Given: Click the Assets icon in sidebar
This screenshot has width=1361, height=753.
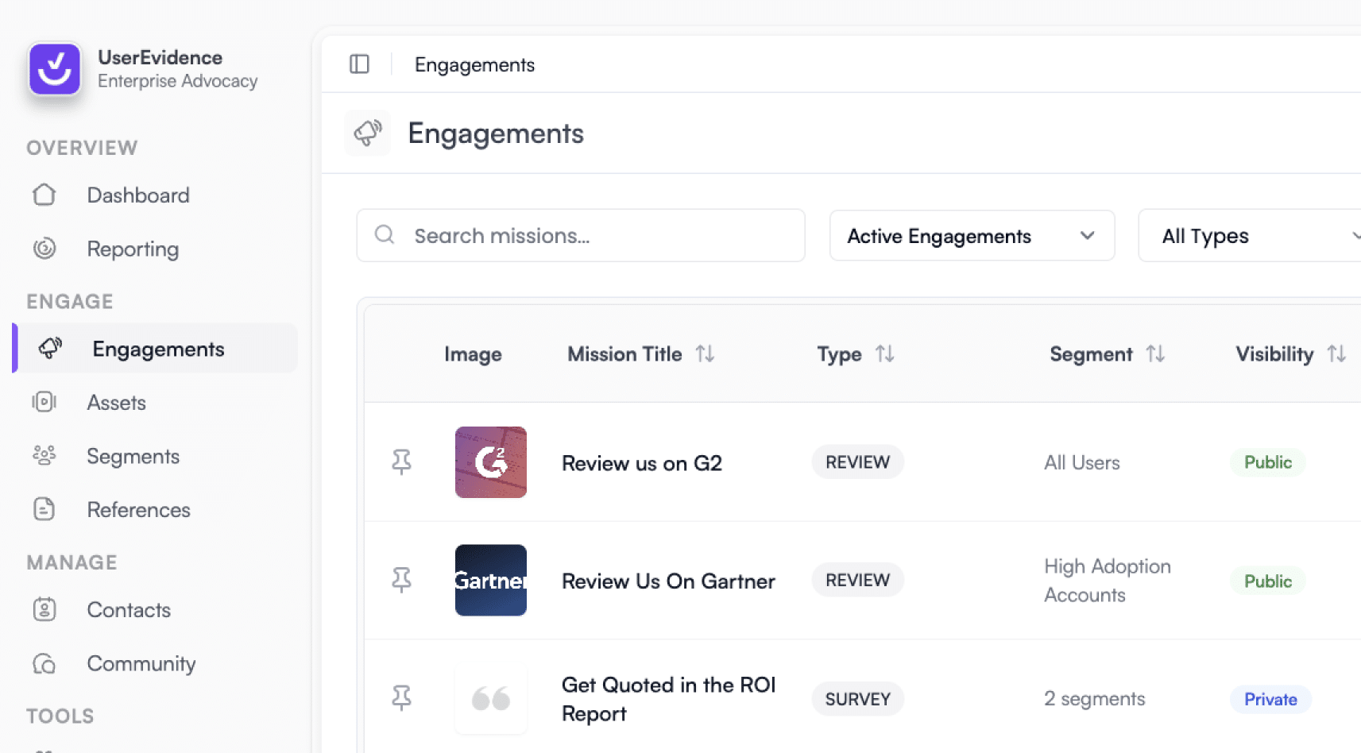Looking at the screenshot, I should [x=44, y=403].
